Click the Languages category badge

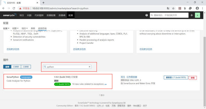(x=26, y=77)
